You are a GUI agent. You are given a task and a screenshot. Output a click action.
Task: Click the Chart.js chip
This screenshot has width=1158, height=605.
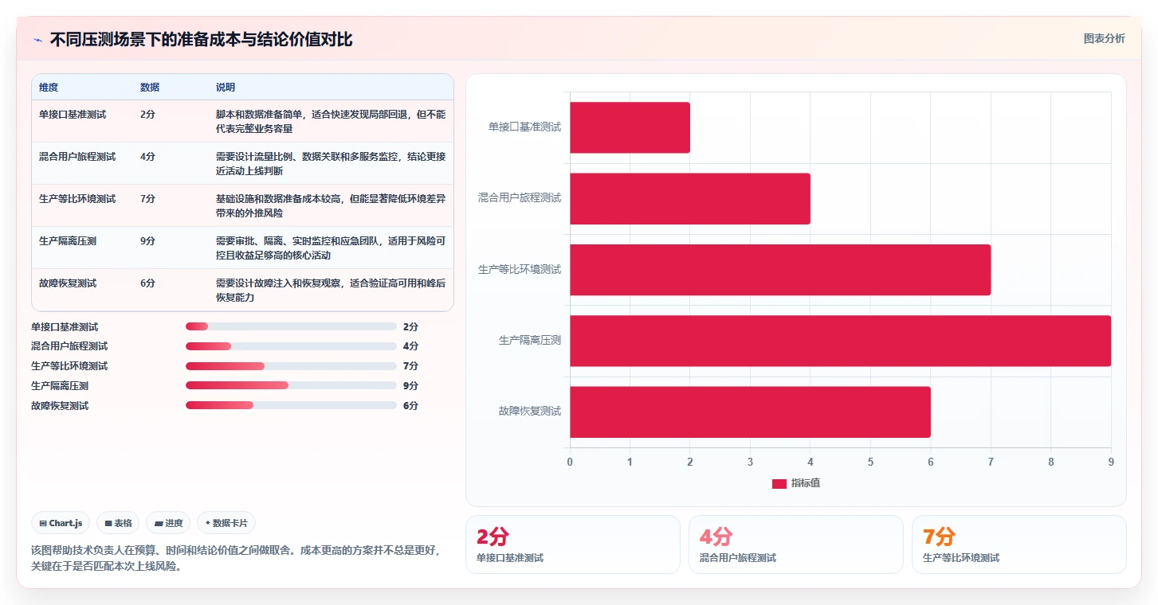click(61, 523)
